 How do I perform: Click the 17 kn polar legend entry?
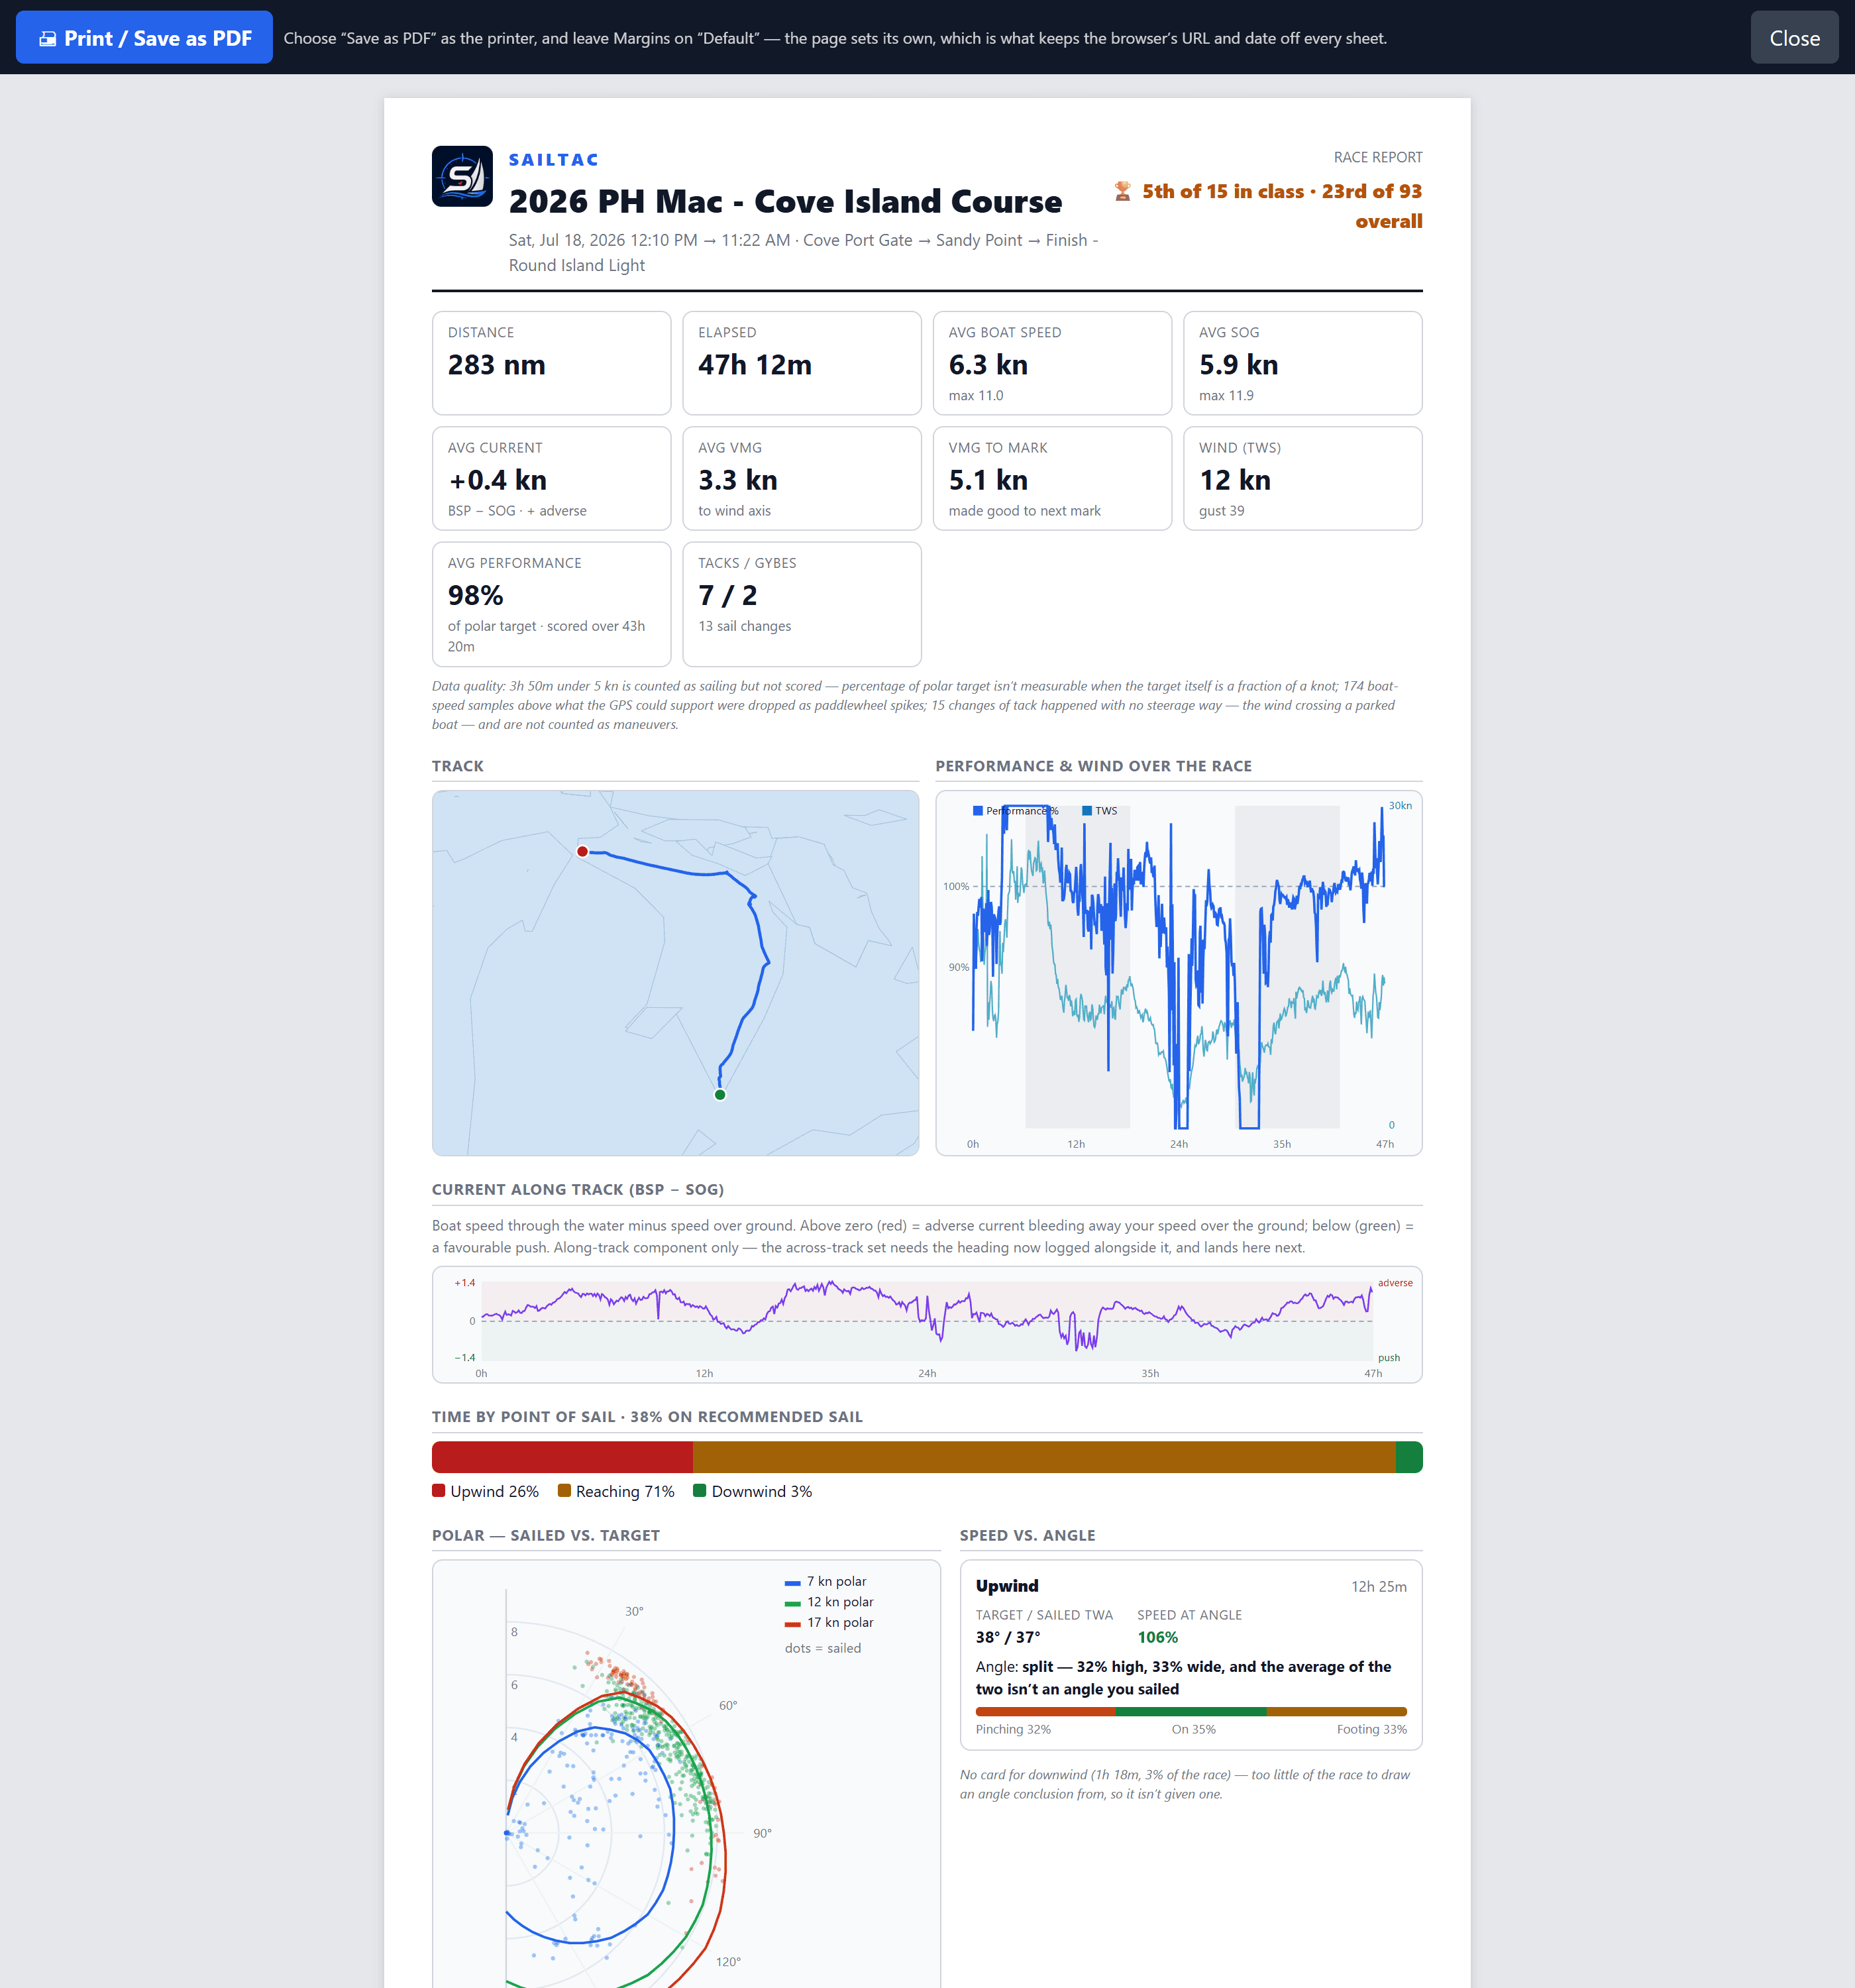(x=829, y=1622)
